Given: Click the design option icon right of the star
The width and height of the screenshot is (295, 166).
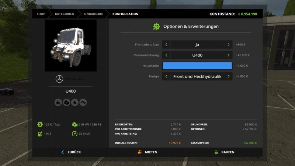Looking at the screenshot, I should [x=83, y=103].
